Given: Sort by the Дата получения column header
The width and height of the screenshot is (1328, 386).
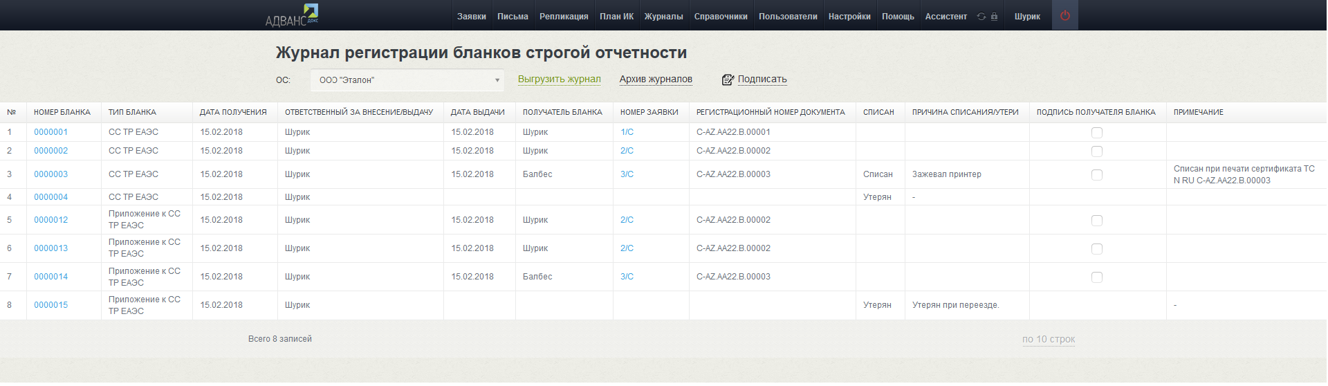Looking at the screenshot, I should (233, 112).
